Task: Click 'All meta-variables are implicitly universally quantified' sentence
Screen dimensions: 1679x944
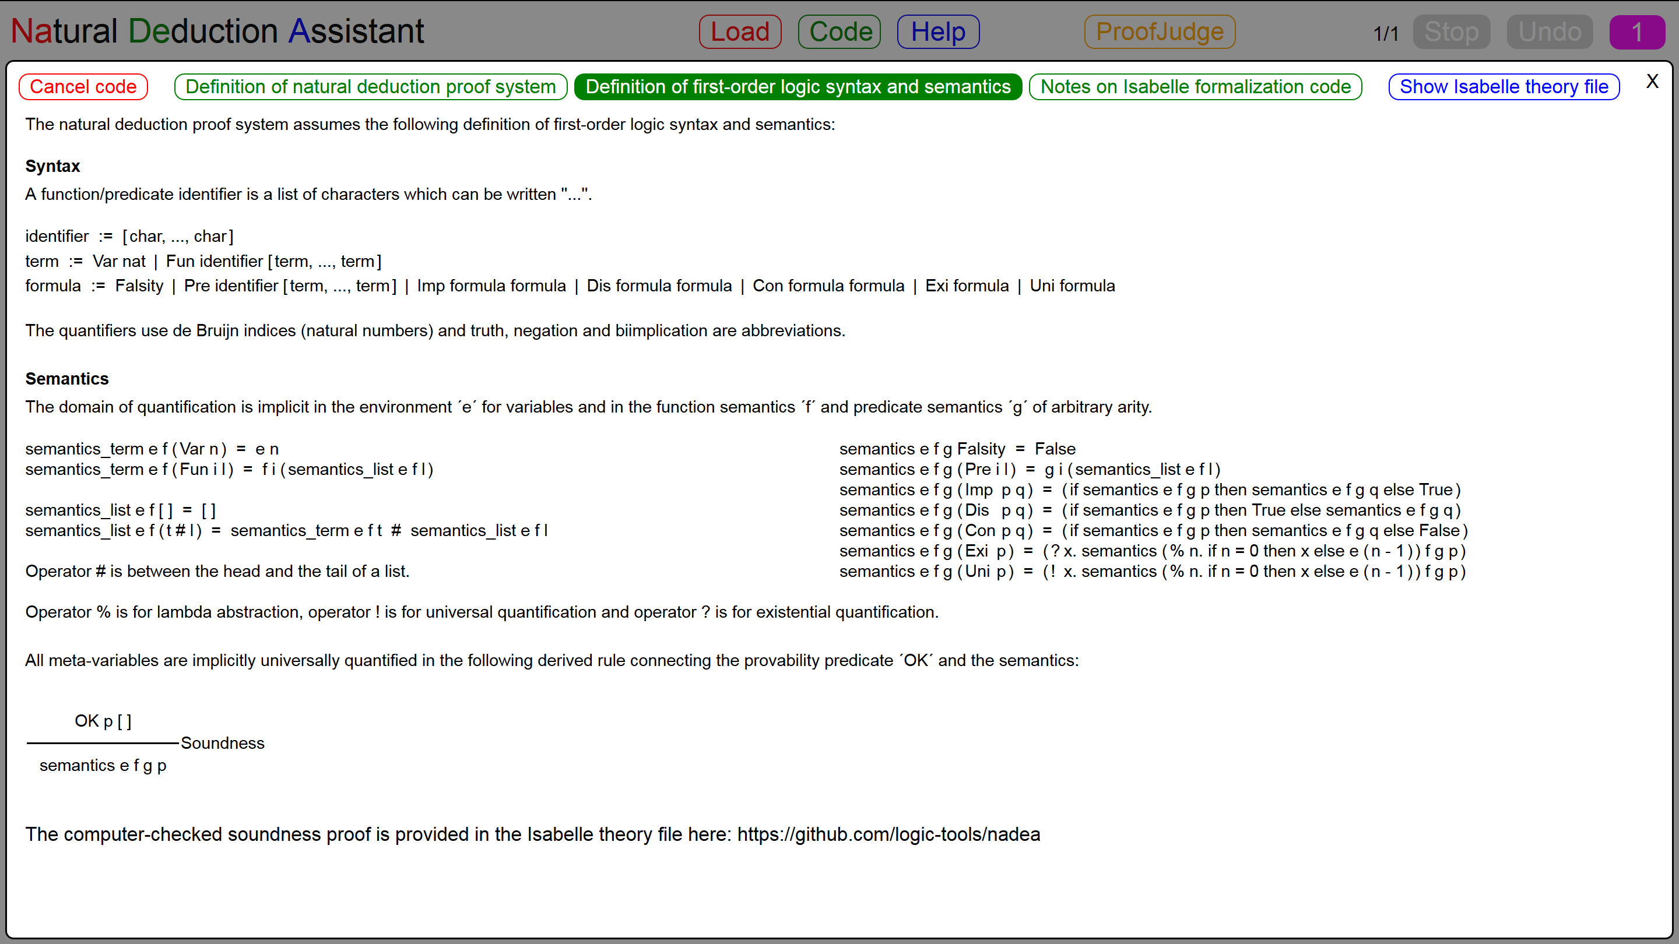Action: point(552,661)
